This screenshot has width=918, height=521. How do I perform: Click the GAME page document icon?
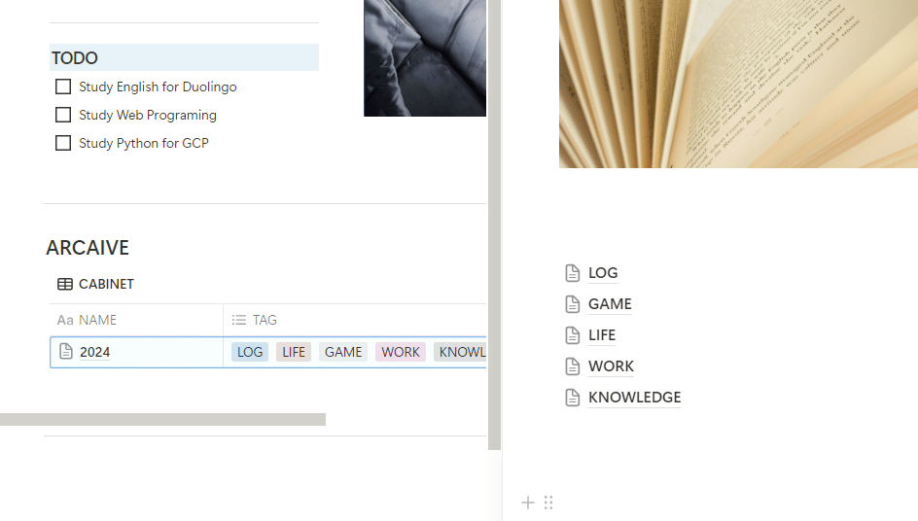click(x=573, y=304)
